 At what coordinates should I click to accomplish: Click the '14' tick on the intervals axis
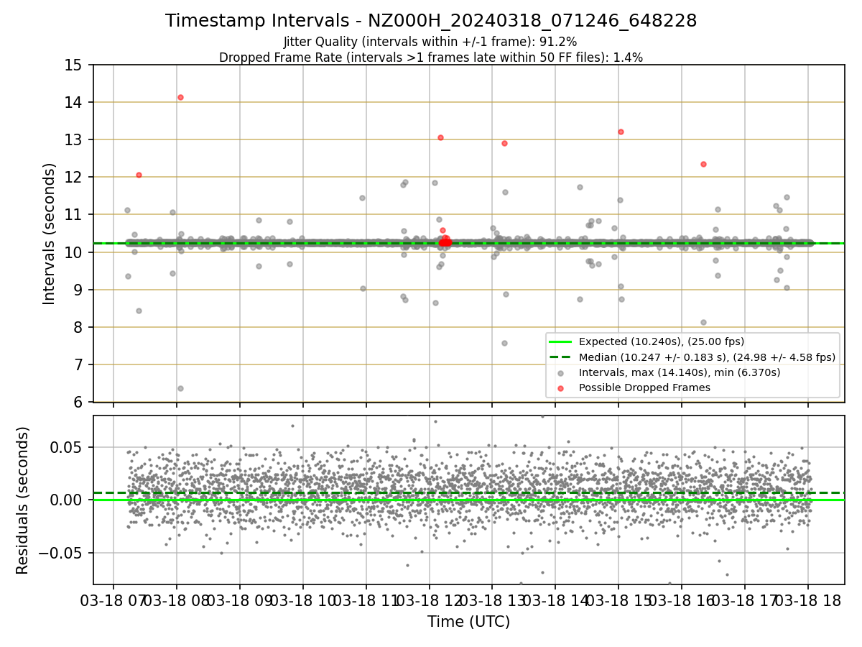[x=74, y=102]
